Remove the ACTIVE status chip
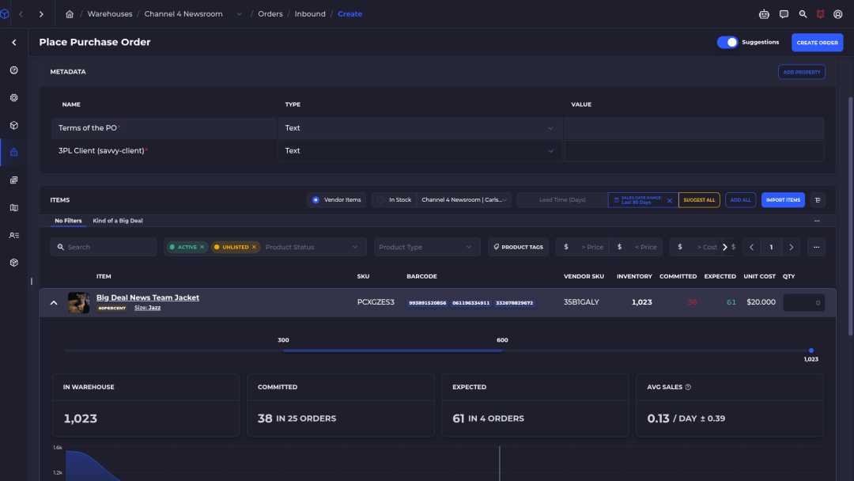854x481 pixels. pyautogui.click(x=202, y=248)
